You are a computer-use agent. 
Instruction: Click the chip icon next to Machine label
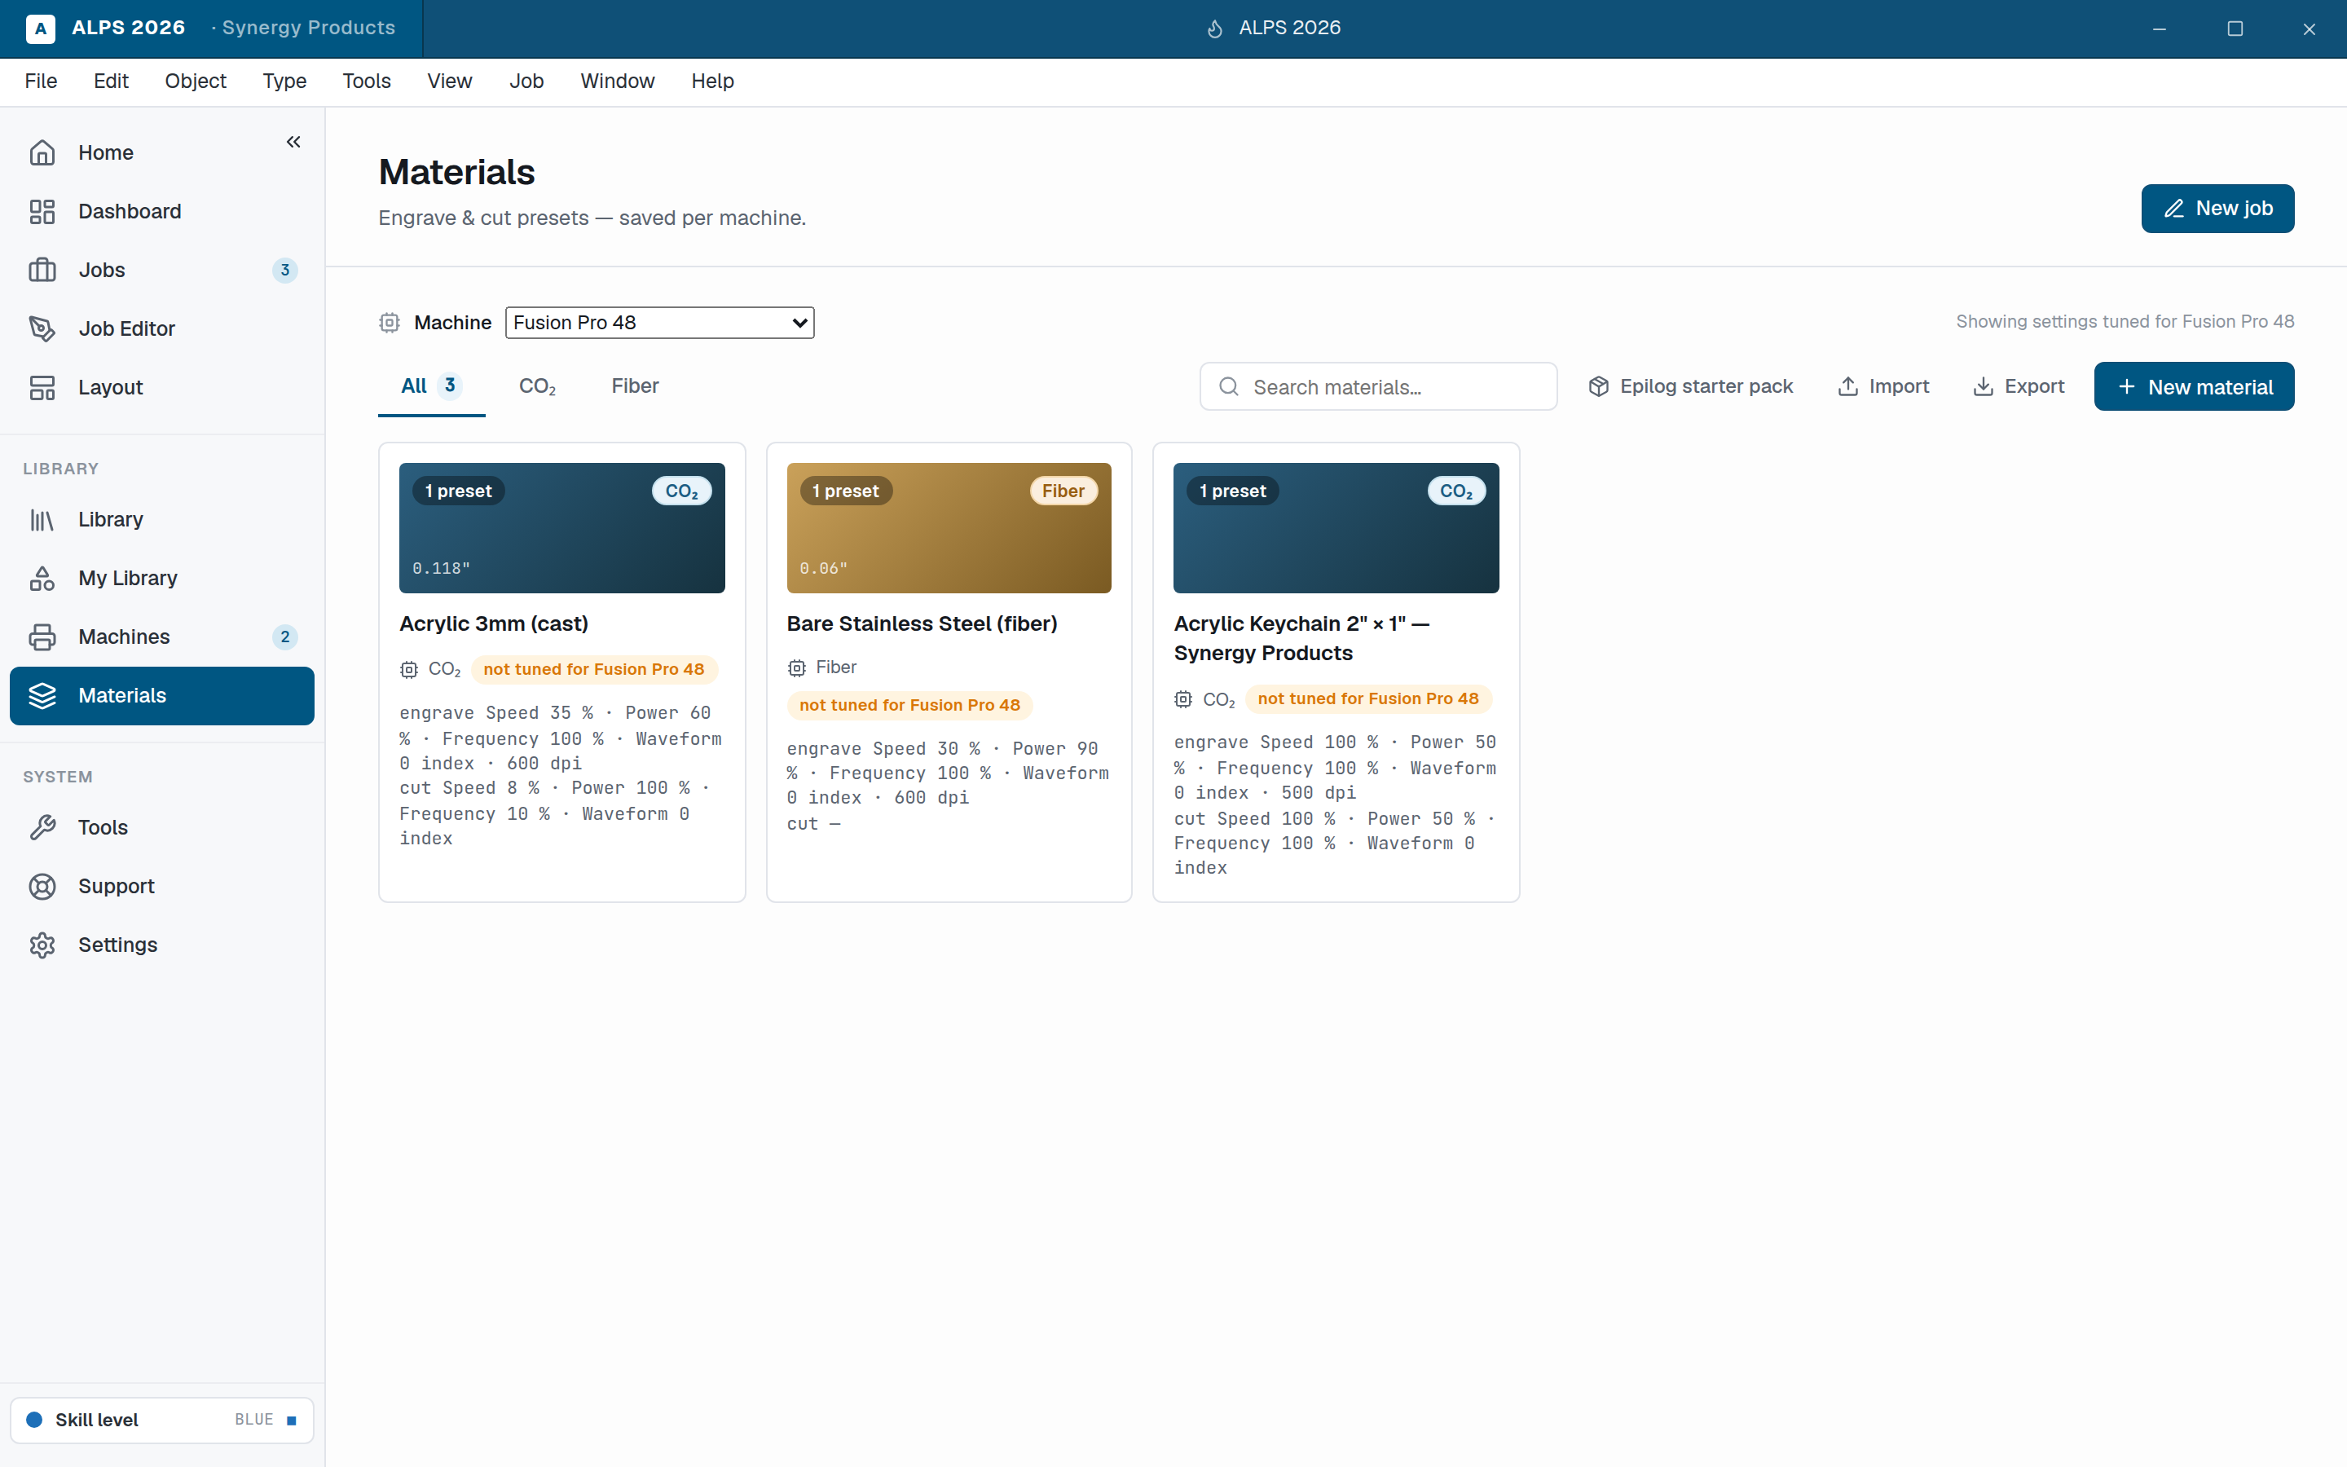coord(389,323)
